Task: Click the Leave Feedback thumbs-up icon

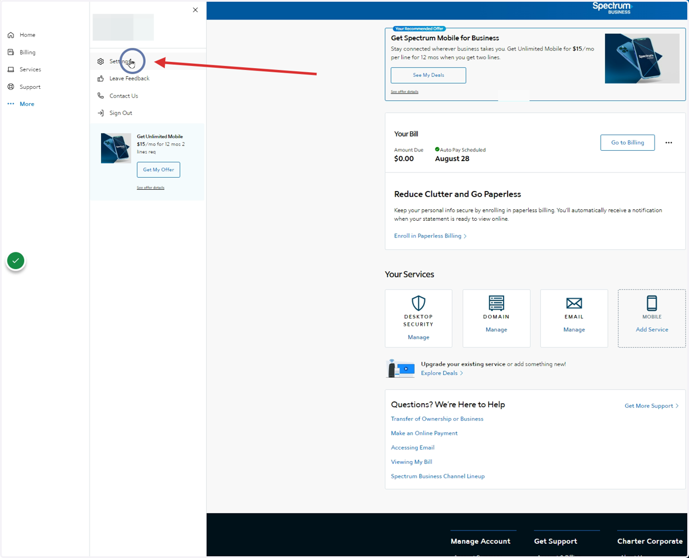Action: [x=100, y=79]
